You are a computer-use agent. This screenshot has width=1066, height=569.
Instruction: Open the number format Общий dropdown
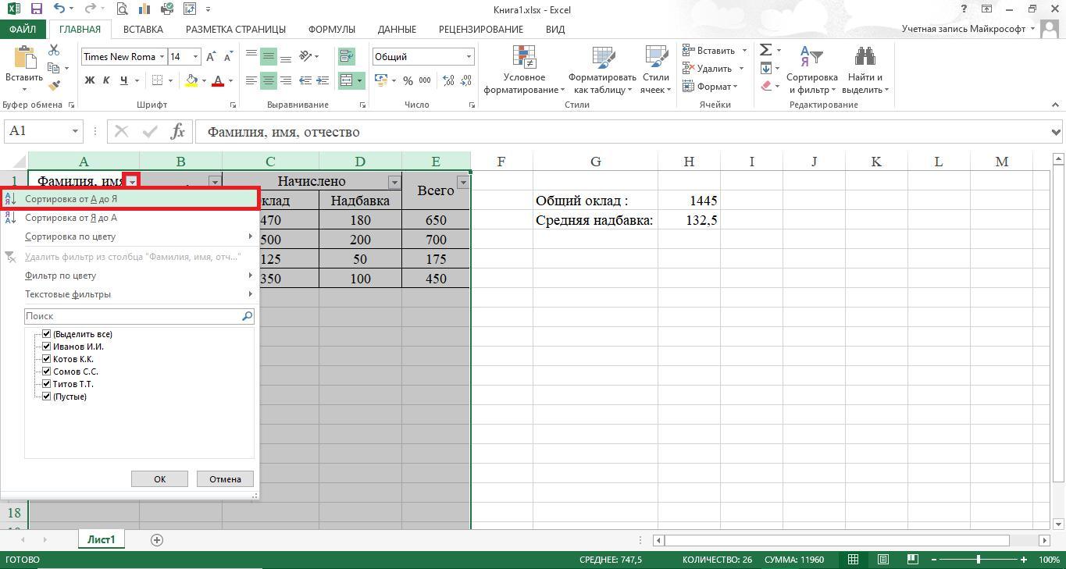[469, 57]
